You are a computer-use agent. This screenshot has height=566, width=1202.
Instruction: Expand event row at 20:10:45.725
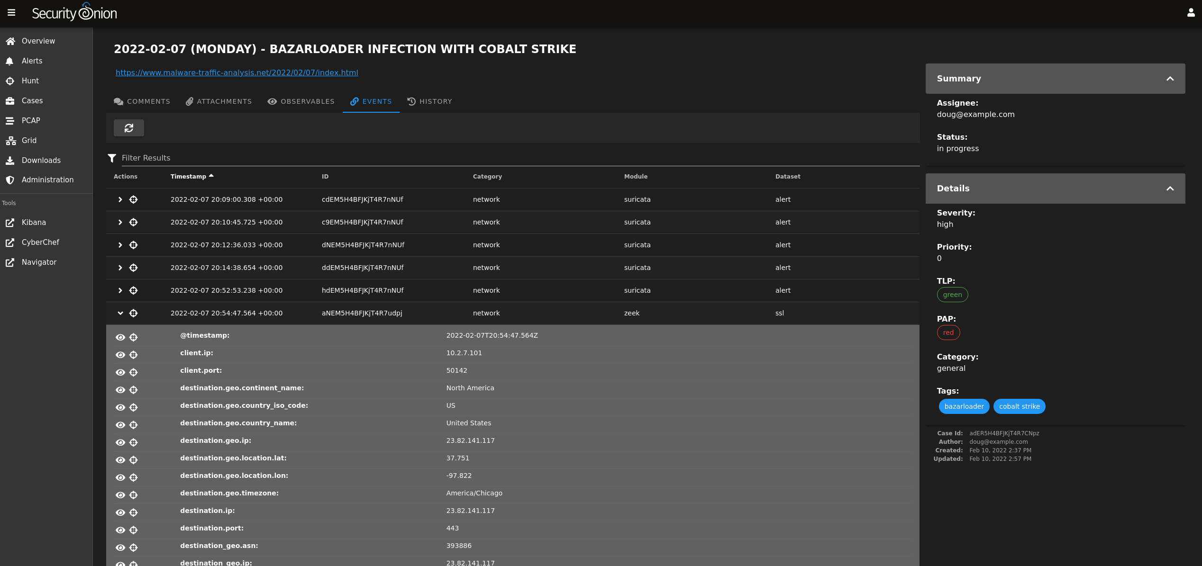pyautogui.click(x=120, y=223)
